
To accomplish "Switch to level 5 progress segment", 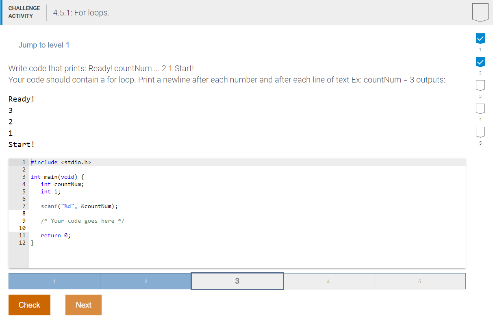I will coord(419,281).
